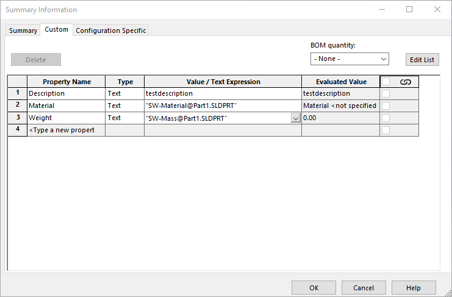Select the Weight property name cell
Viewport: 452px width, 297px height.
66,118
